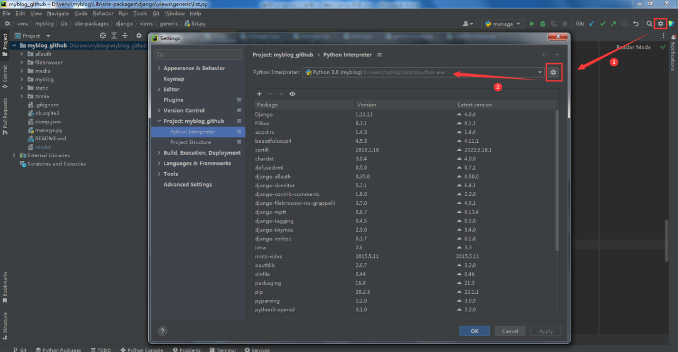Screen dimensions: 678x352
Task: Expand External Libraries node
Action: click(x=14, y=155)
